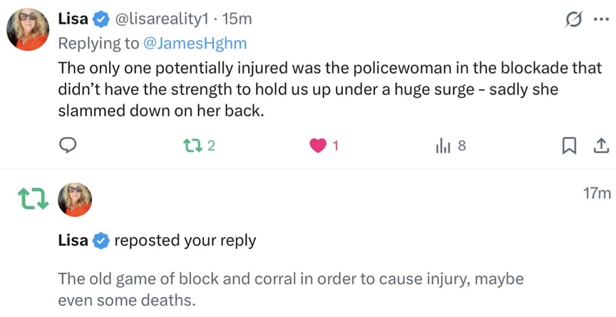This screenshot has width=616, height=317.
Task: Click the large green repost notification icon
Action: pyautogui.click(x=34, y=199)
